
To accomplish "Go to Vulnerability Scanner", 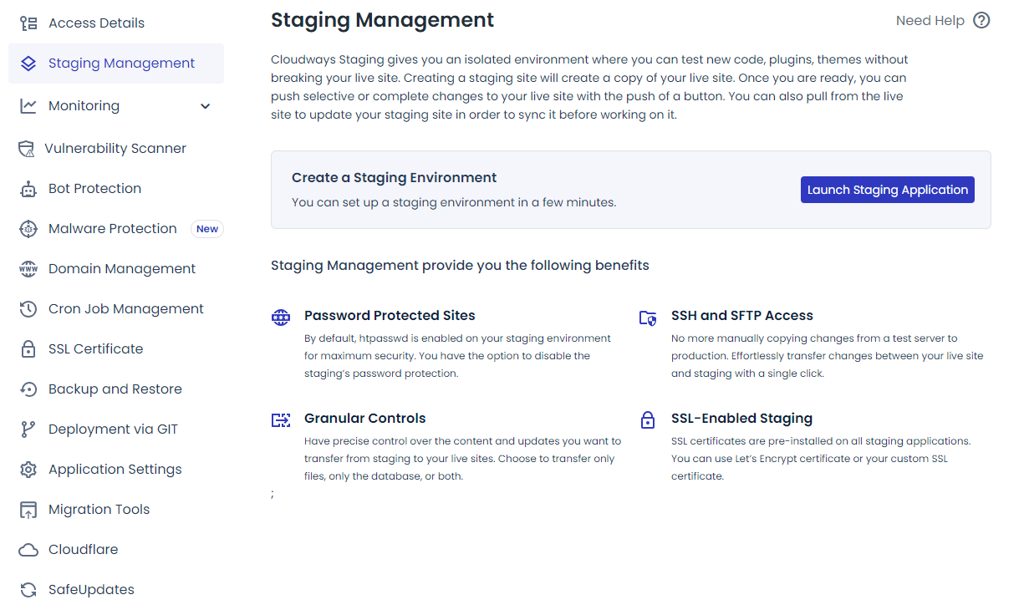I will click(116, 149).
